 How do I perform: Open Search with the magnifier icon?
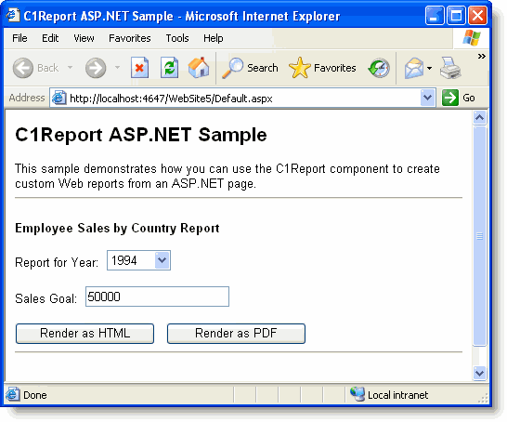tap(232, 68)
